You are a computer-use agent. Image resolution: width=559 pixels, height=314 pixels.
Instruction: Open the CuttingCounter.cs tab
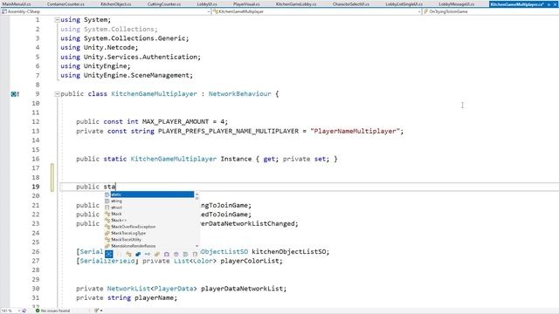pyautogui.click(x=164, y=3)
